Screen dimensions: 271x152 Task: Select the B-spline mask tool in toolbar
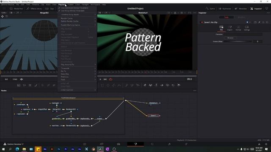(x=119, y=85)
